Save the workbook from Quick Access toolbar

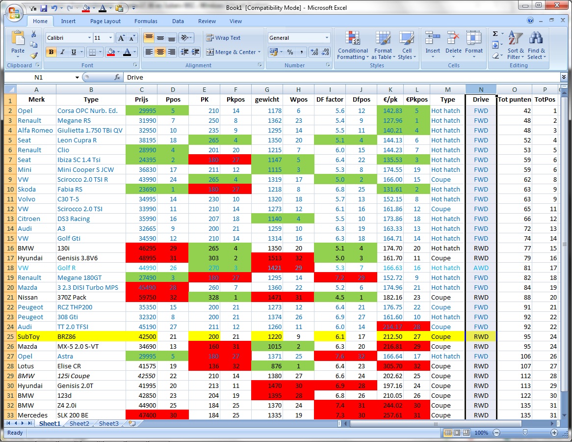click(44, 8)
